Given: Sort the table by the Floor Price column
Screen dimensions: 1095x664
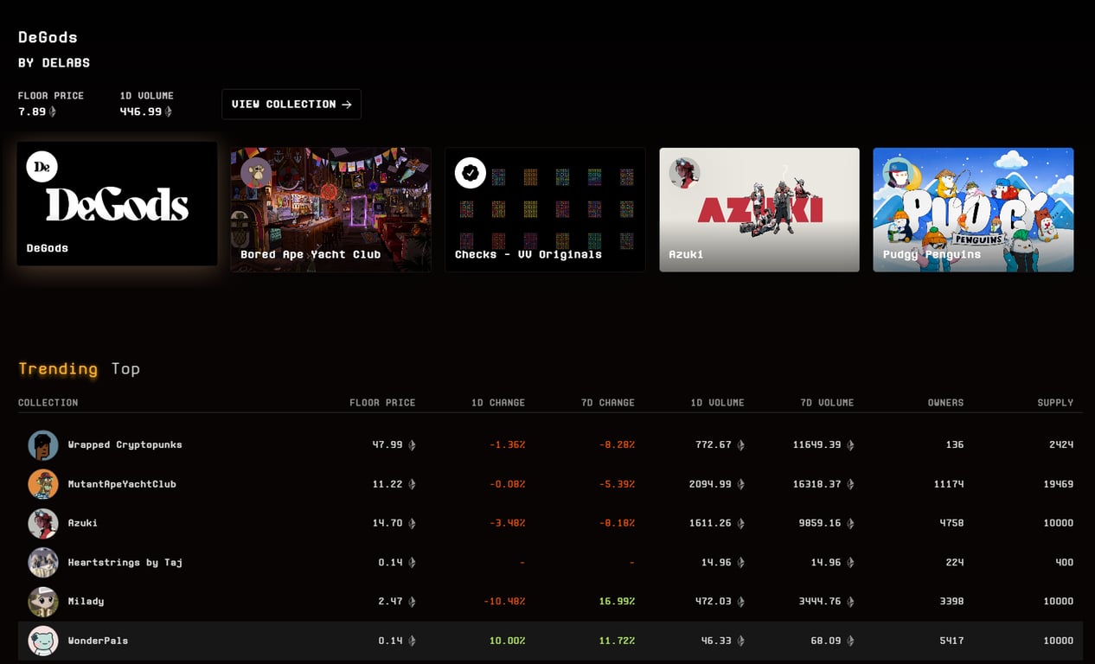Looking at the screenshot, I should tap(382, 402).
